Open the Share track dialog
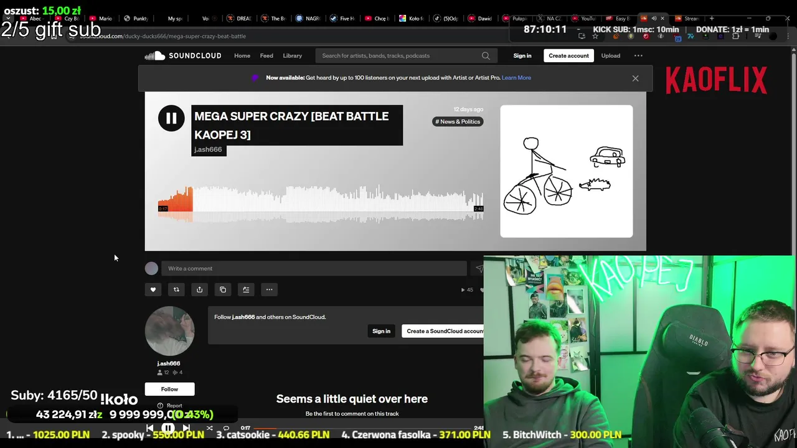 tap(199, 289)
